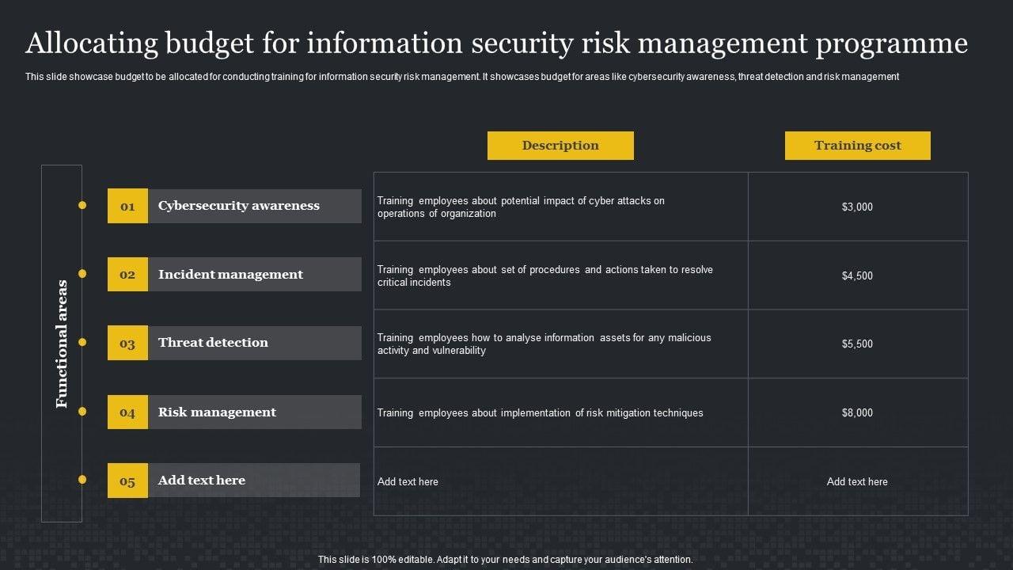Click the $3,000 training cost cell
Viewport: 1013px width, 570px height.
click(857, 207)
